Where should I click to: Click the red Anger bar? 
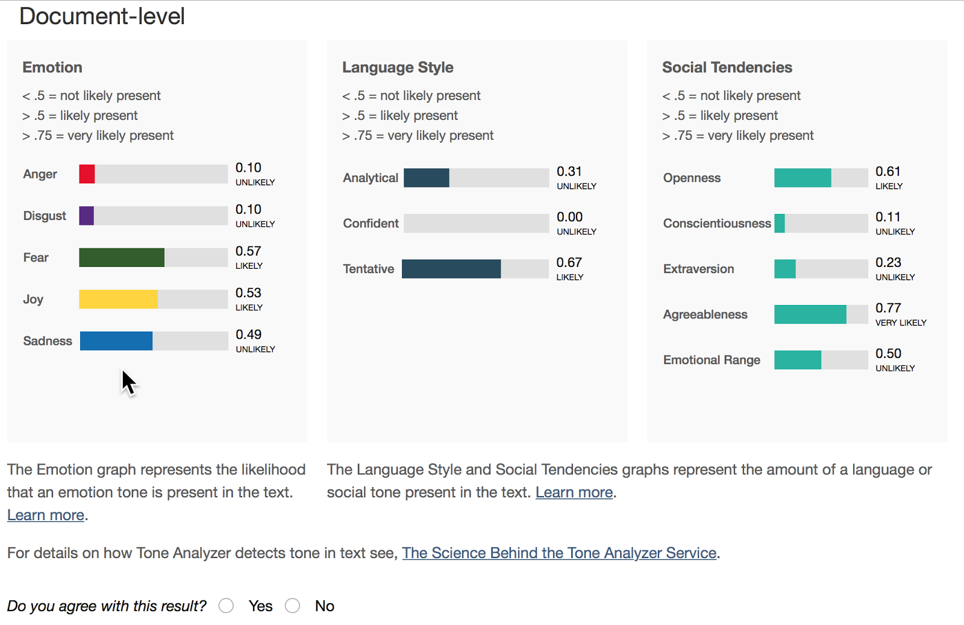coord(87,174)
